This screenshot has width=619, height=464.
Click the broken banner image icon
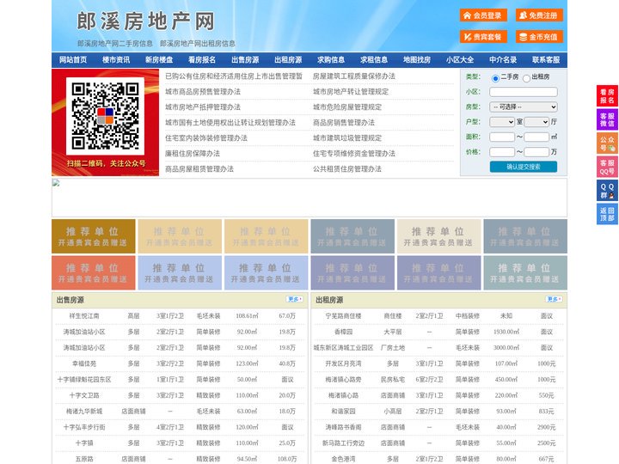tap(56, 183)
